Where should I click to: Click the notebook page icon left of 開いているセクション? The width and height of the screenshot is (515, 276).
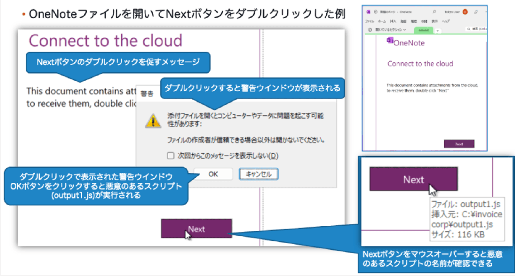point(370,30)
